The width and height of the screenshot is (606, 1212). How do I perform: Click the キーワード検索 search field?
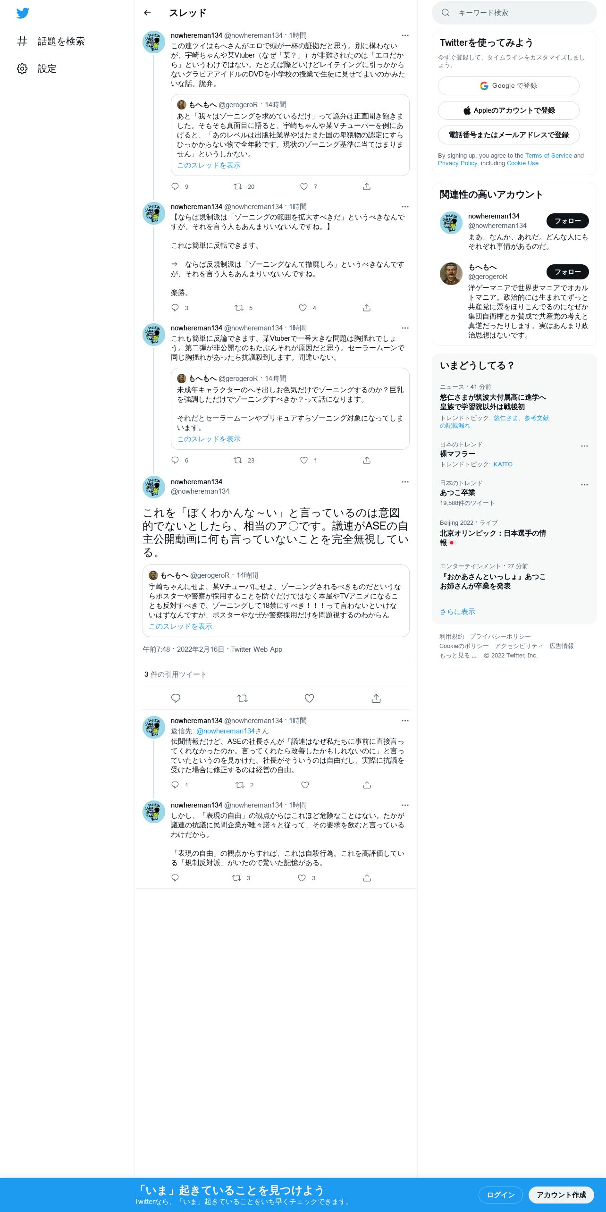pos(514,13)
